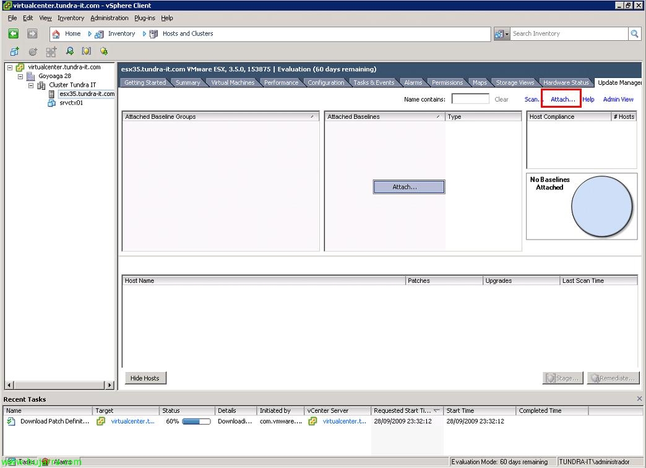
Task: Open the Plug-ins menu
Action: [145, 18]
